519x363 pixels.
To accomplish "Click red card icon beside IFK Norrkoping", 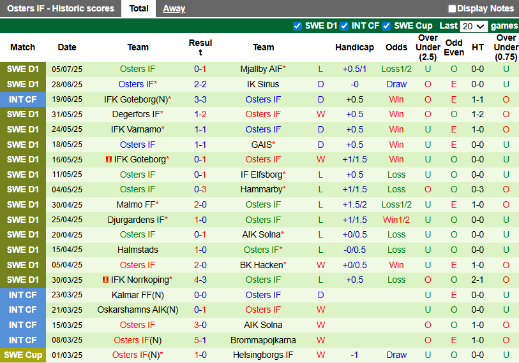I will 105,280.
